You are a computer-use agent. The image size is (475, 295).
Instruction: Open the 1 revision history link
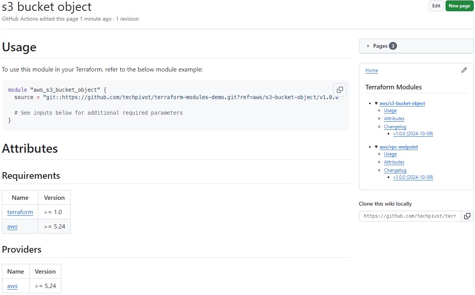[127, 19]
